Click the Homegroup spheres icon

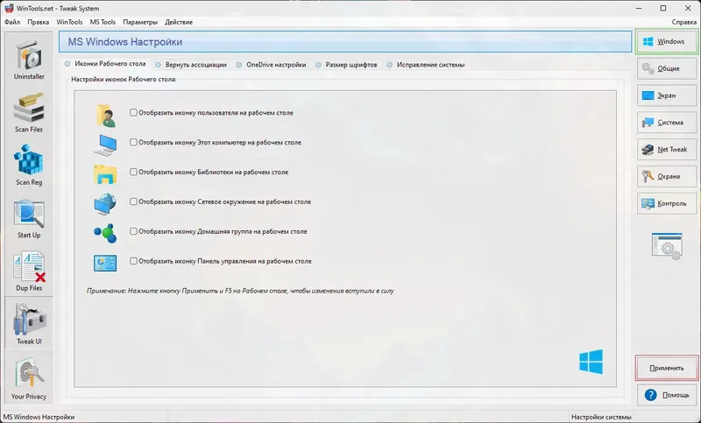tap(105, 234)
